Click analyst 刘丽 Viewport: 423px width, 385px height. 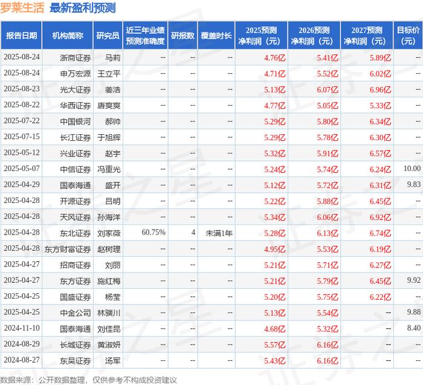coord(113,265)
